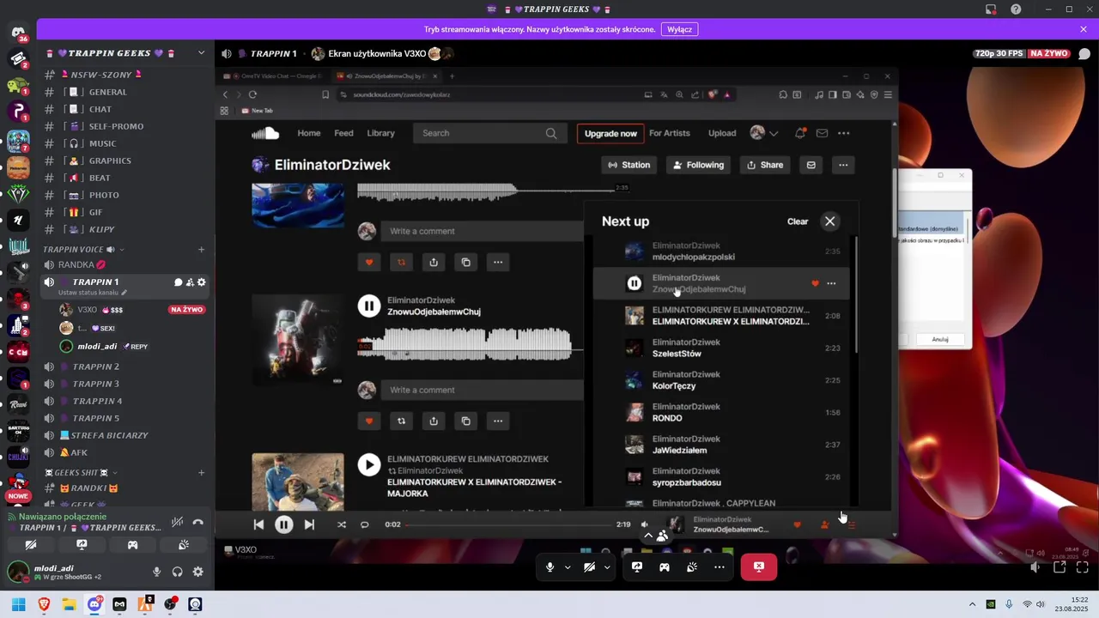Screen dimensions: 1099x618
Task: Open share screen button in voice panel
Action: pos(82,545)
